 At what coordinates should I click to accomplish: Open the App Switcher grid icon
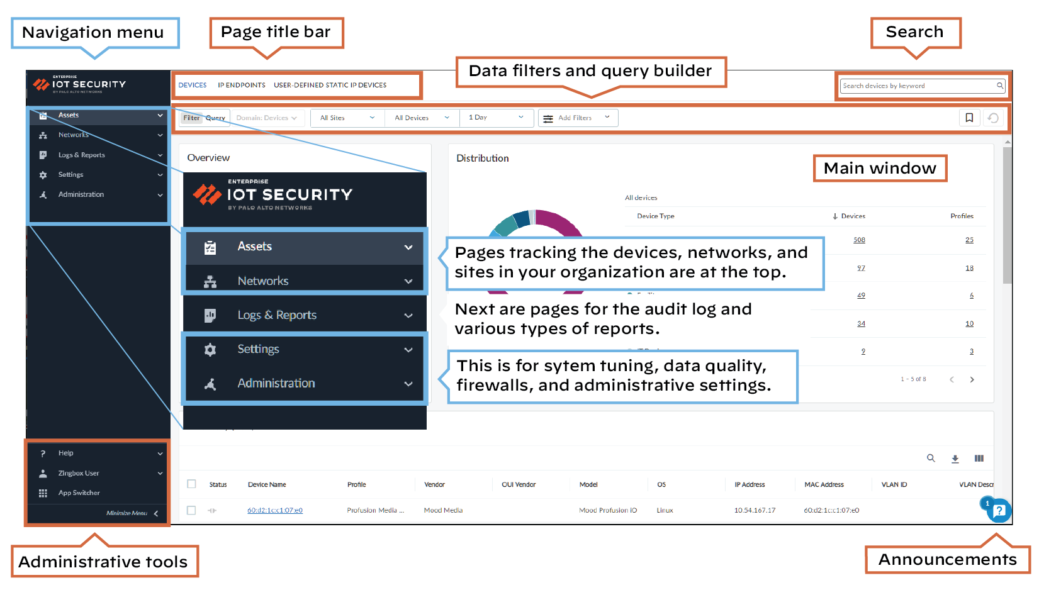(43, 493)
